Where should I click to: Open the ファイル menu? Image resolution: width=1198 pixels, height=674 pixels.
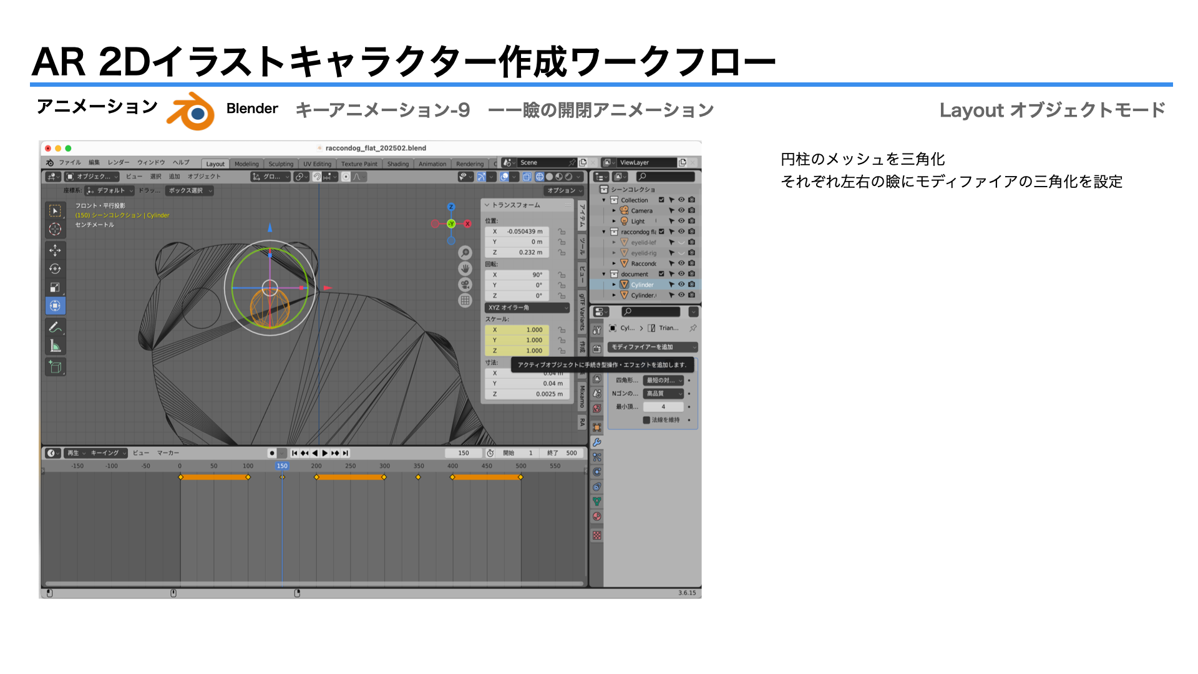point(70,163)
